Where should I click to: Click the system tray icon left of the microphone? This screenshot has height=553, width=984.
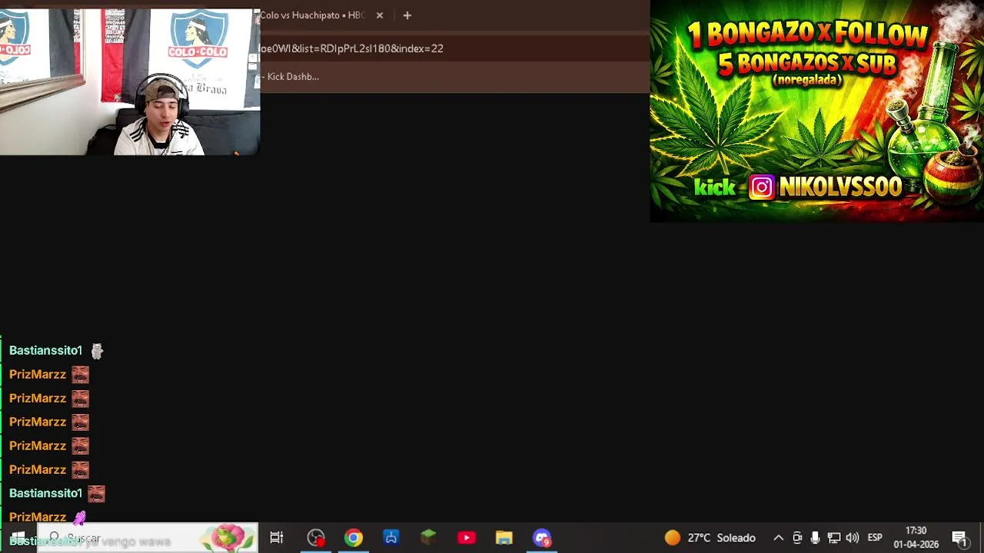797,538
